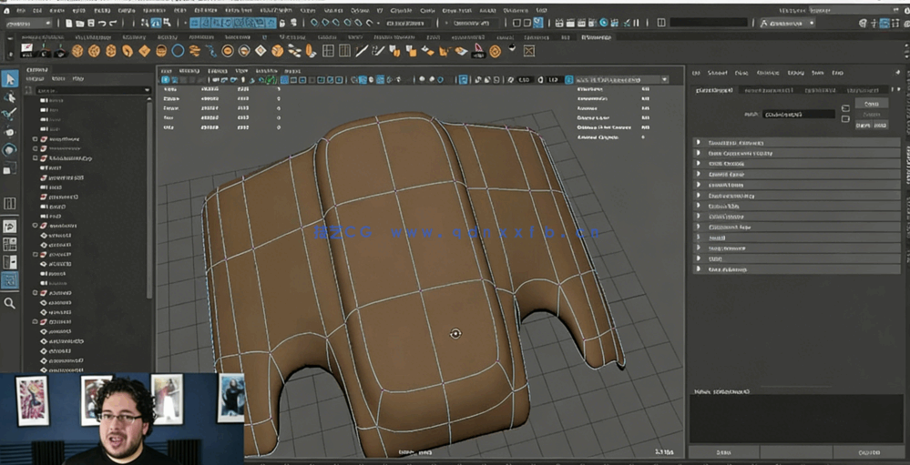Screen dimensions: 910x465
Task: Select the arrow Select tool in toolbox
Action: (x=10, y=79)
